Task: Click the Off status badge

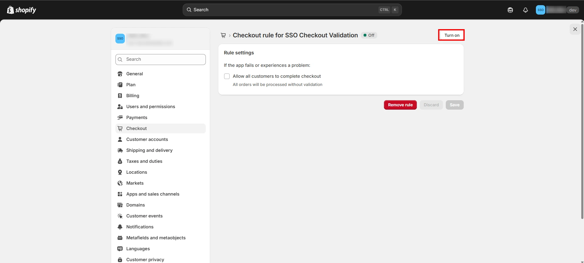Action: click(369, 35)
